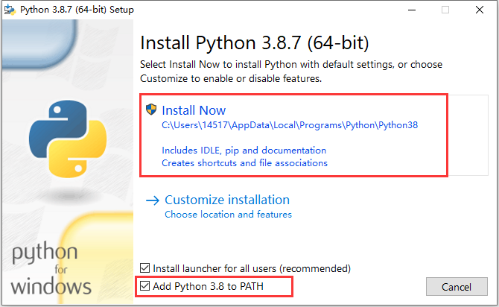The height and width of the screenshot is (307, 499).
Task: Click the greyed-out maximize window button
Action: (445, 10)
